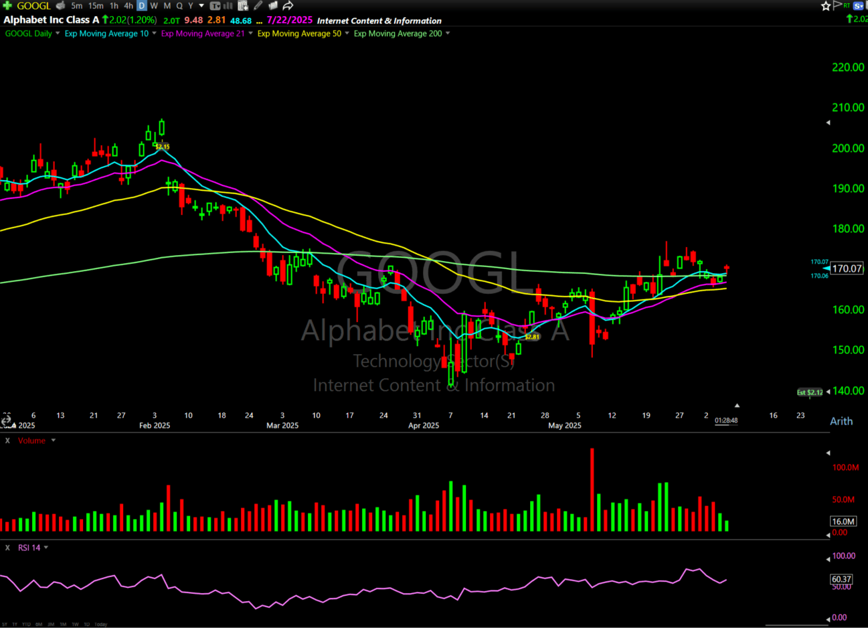
Task: Click the RT real-time badge
Action: click(x=847, y=5)
